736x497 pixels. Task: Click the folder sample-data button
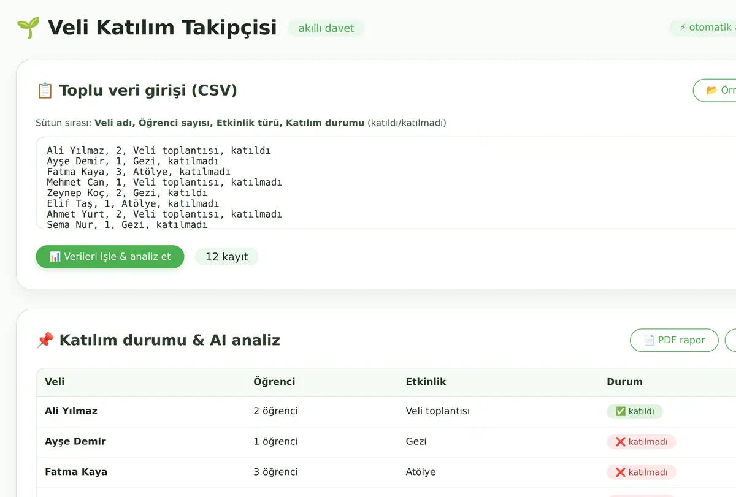click(x=715, y=90)
